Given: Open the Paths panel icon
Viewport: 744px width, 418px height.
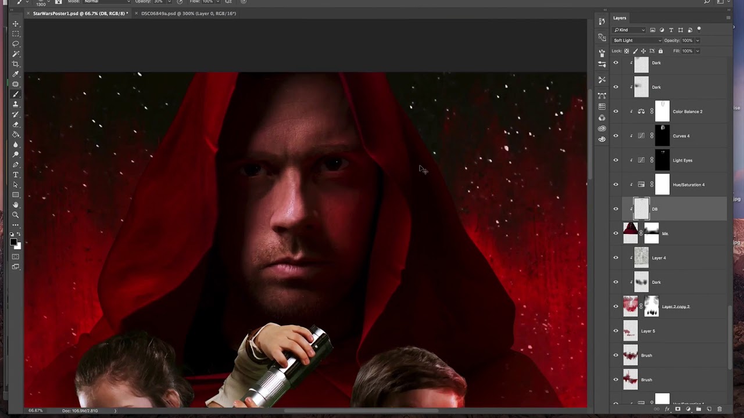Looking at the screenshot, I should [602, 95].
